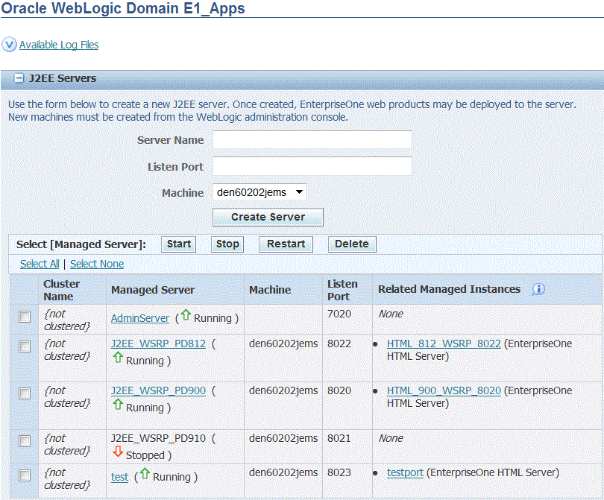Viewport: 604px width, 500px height.
Task: Click the green running arrow for J2EE_WSRP_PD812
Action: pyautogui.click(x=118, y=358)
